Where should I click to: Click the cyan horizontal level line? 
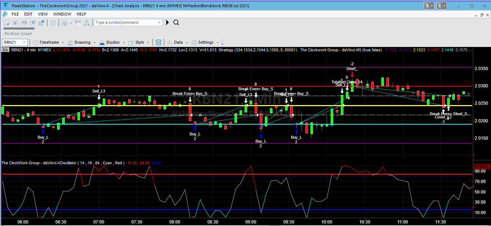(x=237, y=124)
